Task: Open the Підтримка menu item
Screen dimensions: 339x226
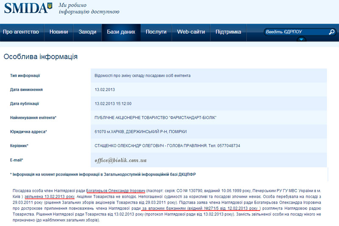Action: pos(228,32)
